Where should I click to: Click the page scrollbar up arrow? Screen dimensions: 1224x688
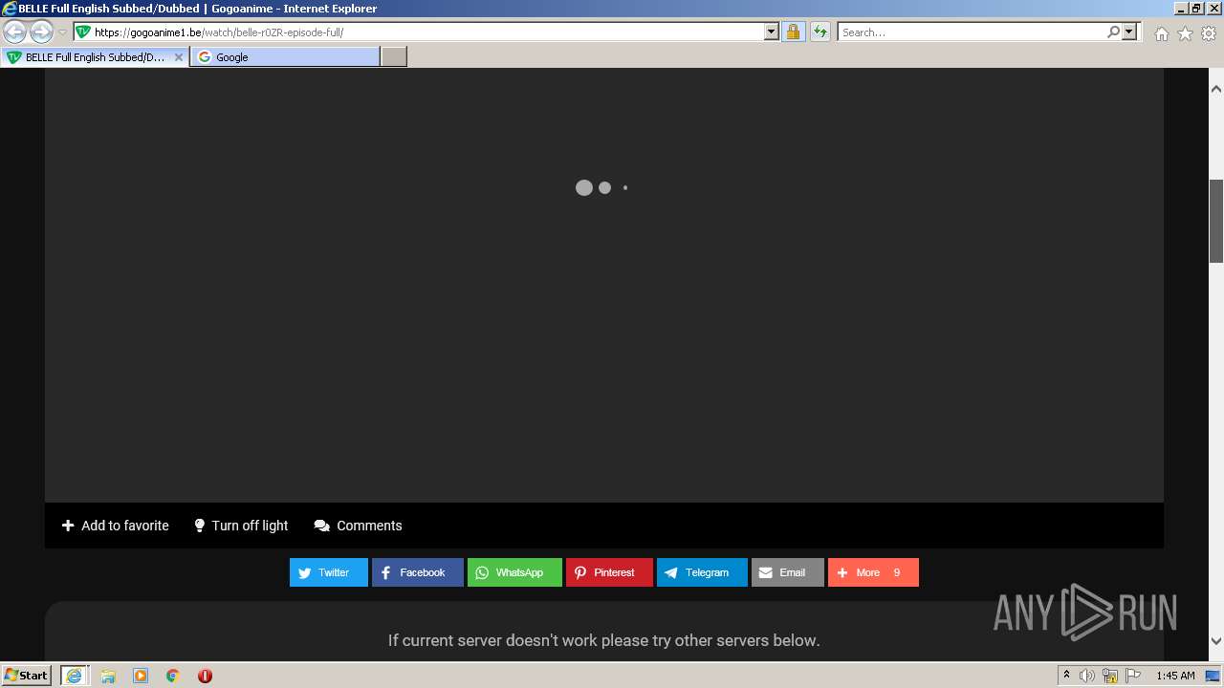point(1216,89)
